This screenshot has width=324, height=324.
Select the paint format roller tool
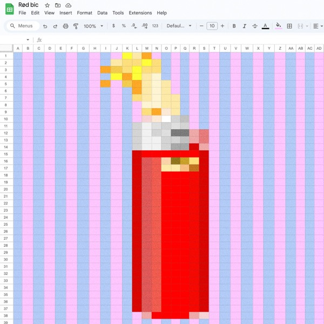pos(76,26)
